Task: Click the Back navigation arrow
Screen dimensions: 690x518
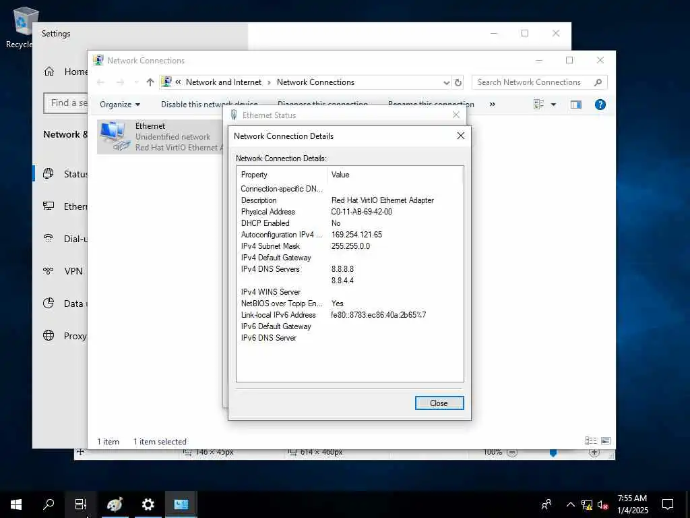Action: pyautogui.click(x=101, y=82)
